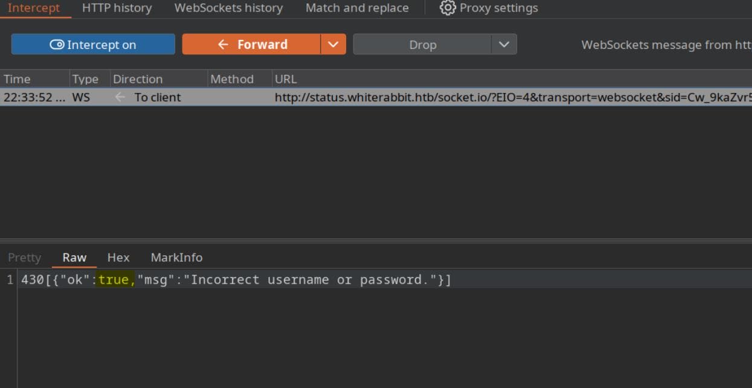Expand the Drop dropdown arrow
Image resolution: width=752 pixels, height=388 pixels.
[504, 45]
